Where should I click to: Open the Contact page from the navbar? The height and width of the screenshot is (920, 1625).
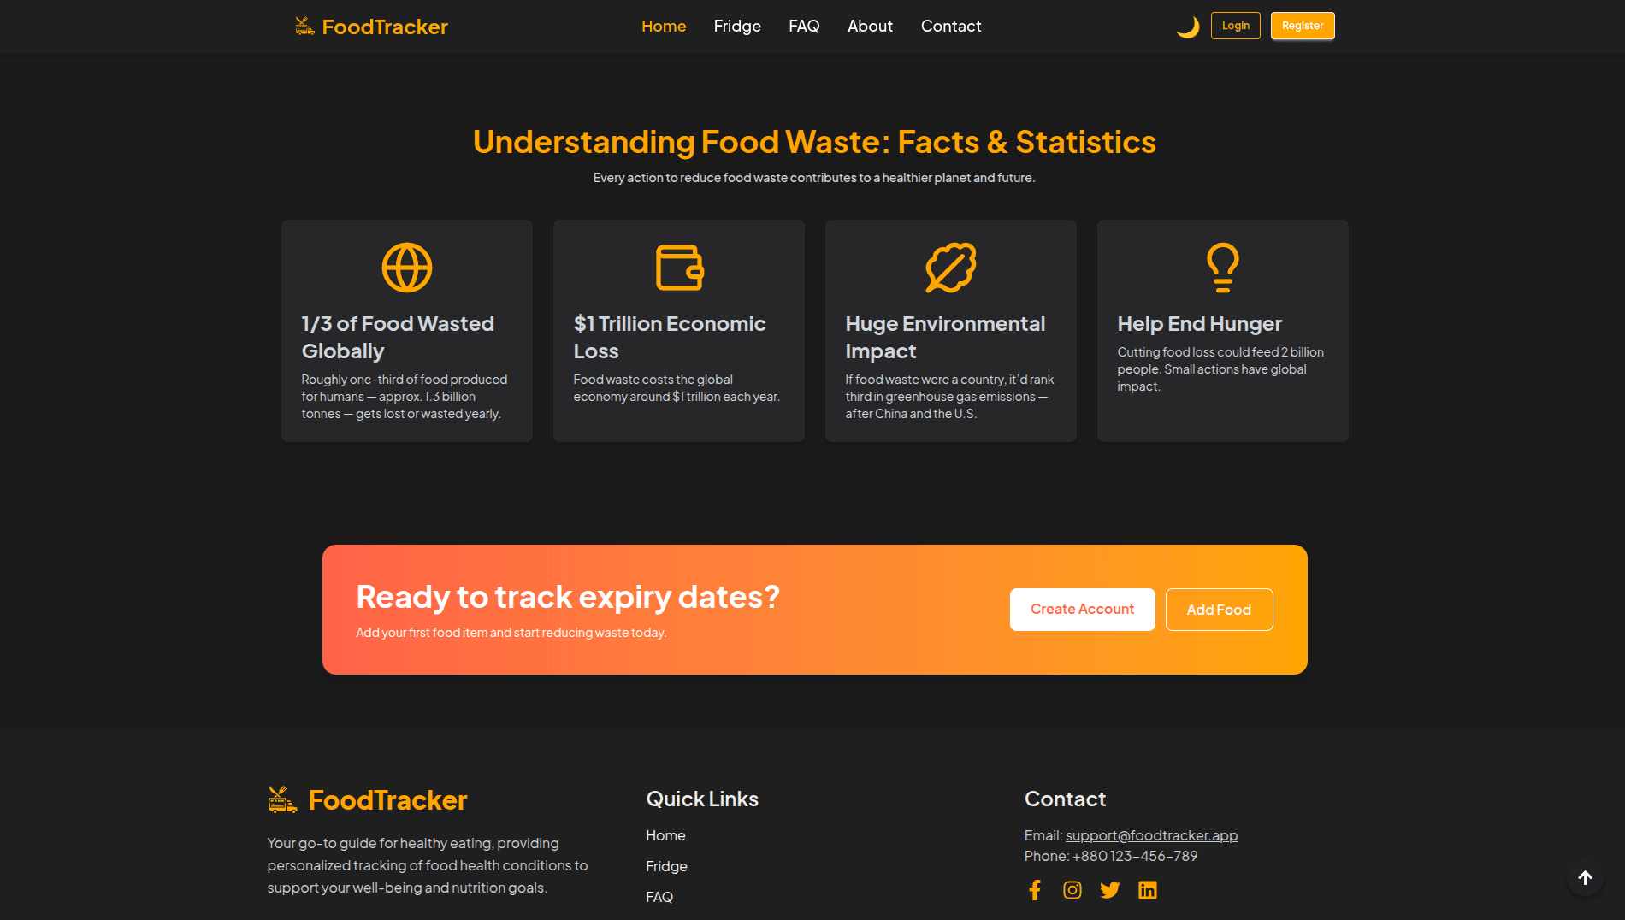coord(950,26)
